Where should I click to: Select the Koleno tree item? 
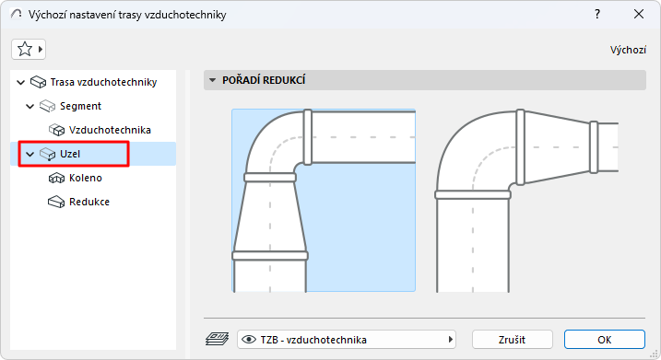click(x=86, y=178)
